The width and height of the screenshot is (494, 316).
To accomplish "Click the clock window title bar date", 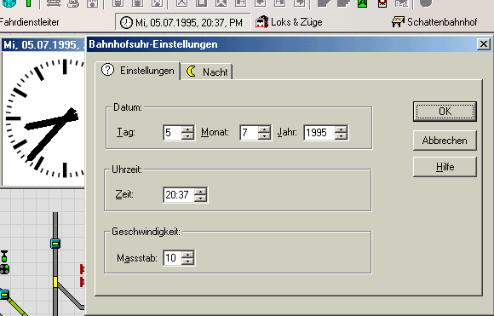I will (43, 45).
